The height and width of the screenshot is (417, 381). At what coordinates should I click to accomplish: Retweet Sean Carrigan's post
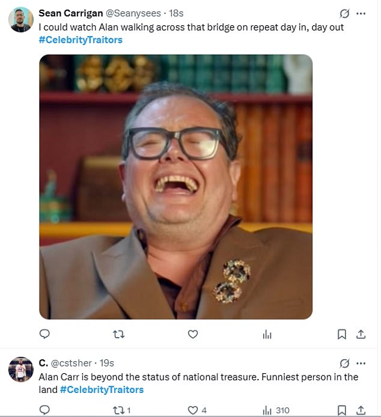coord(119,335)
